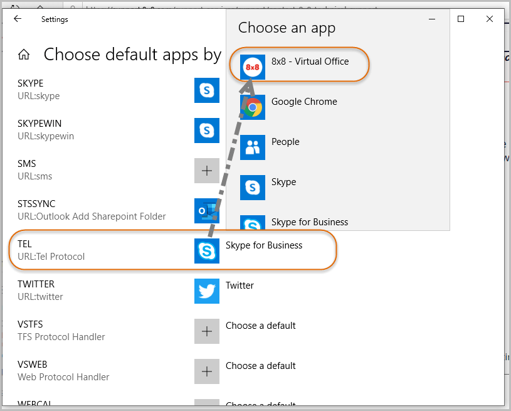Click Choose a default next to VSTFS
The image size is (511, 411).
pos(260,326)
